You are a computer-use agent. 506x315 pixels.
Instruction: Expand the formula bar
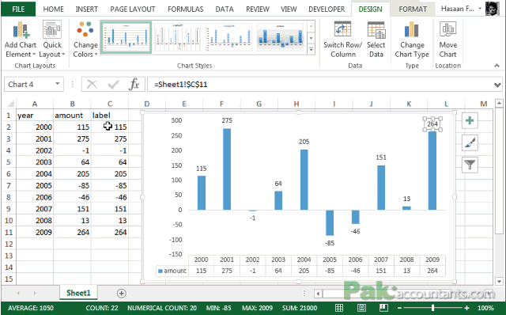point(497,85)
